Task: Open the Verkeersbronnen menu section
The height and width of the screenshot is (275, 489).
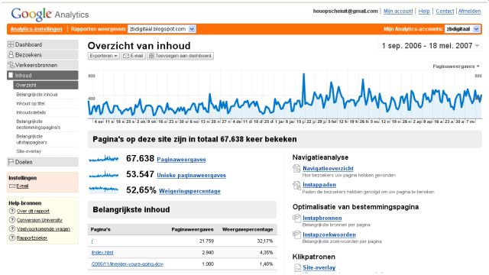Action: (x=43, y=65)
